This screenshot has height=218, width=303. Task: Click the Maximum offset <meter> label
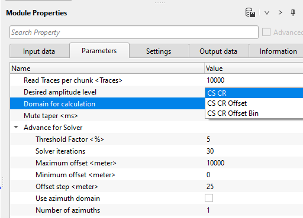[76, 163]
